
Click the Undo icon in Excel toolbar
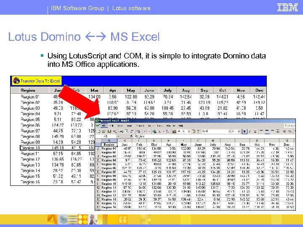(145, 132)
